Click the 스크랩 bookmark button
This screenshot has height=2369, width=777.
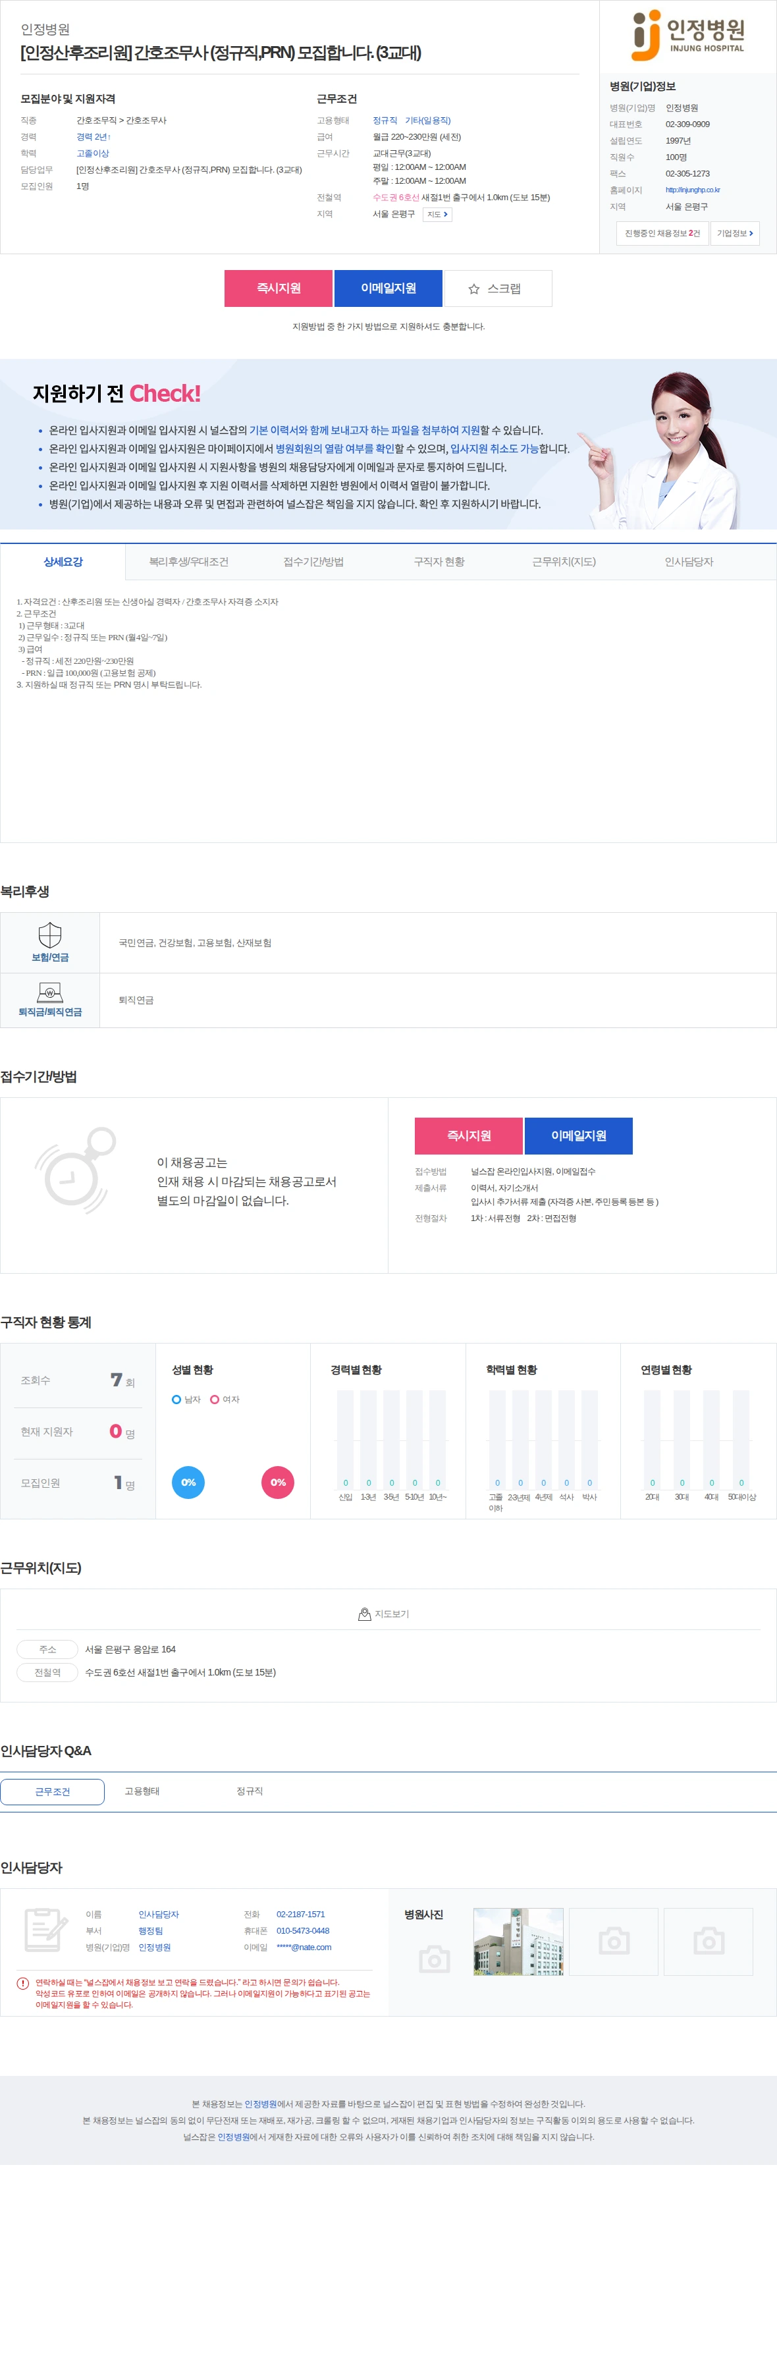497,288
